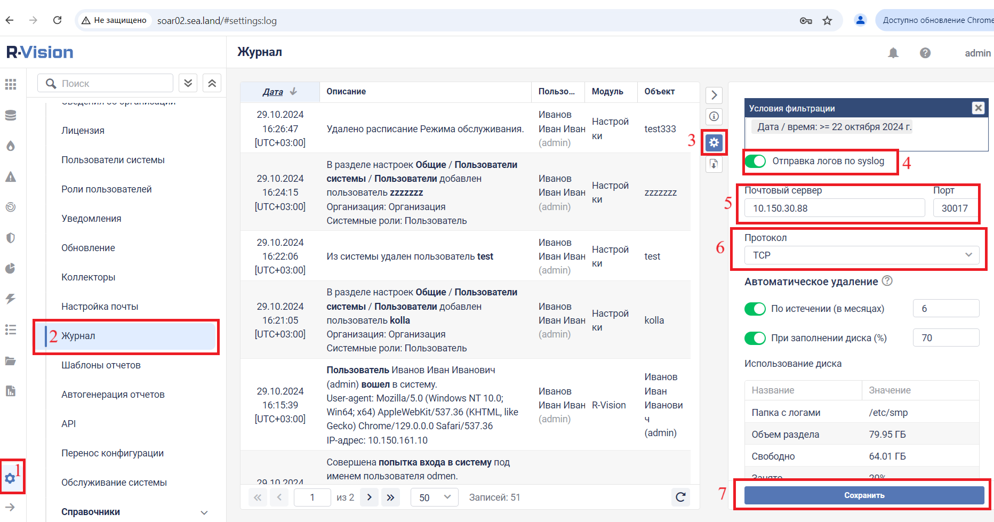Close the filter conditions box
This screenshot has width=994, height=522.
(978, 108)
